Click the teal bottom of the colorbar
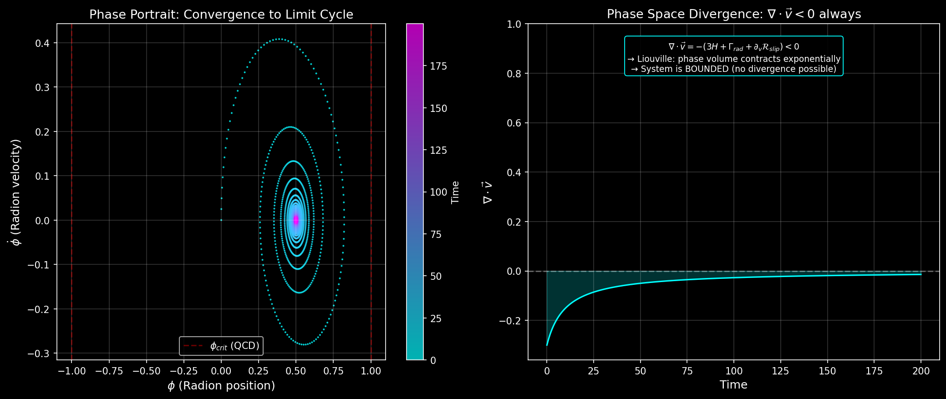This screenshot has width=946, height=399. pos(415,355)
